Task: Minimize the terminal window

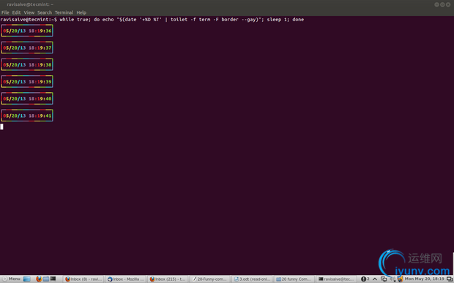Action: pos(436,4)
